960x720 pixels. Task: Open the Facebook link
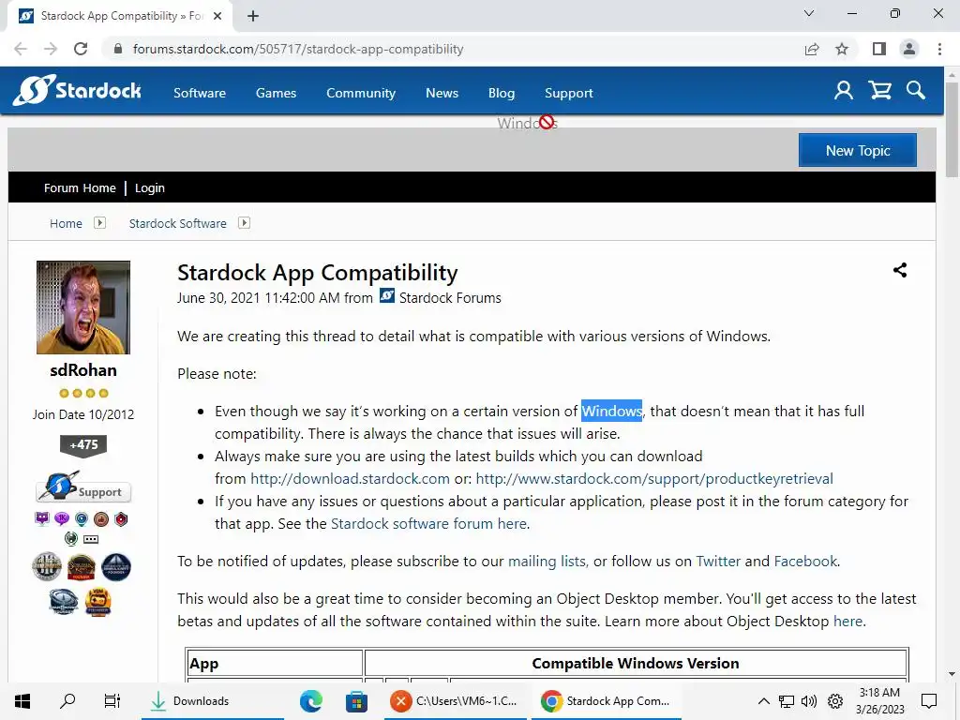coord(805,562)
